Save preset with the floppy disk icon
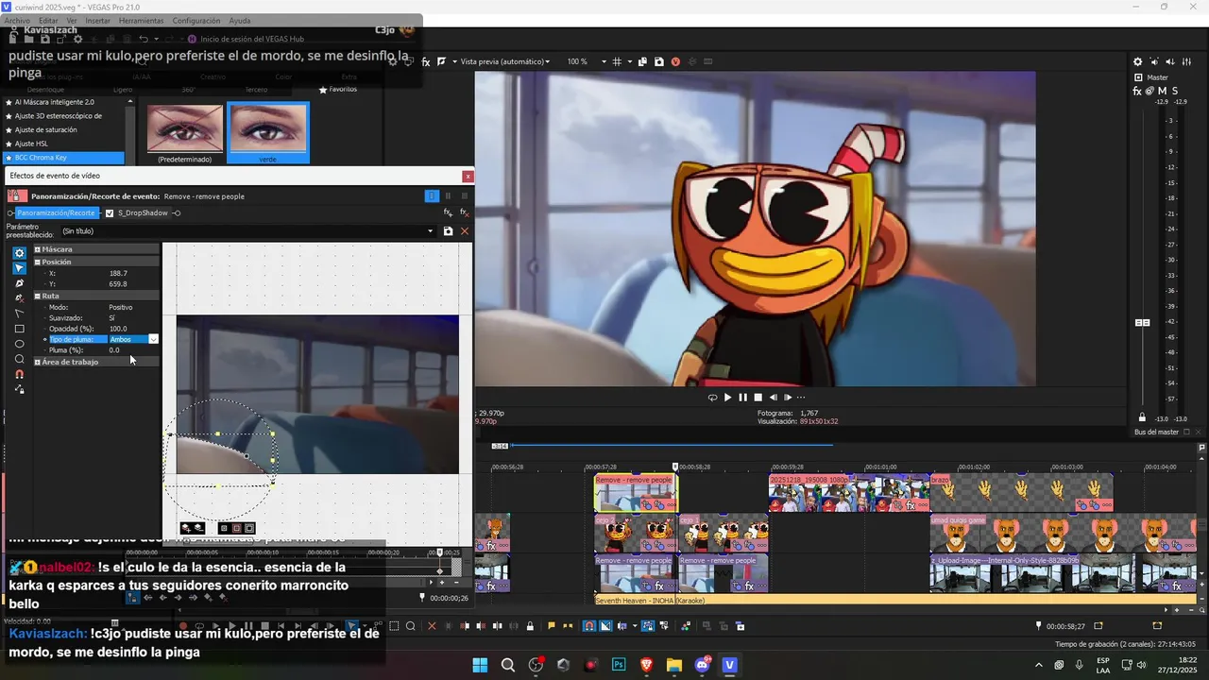1209x680 pixels. (448, 231)
